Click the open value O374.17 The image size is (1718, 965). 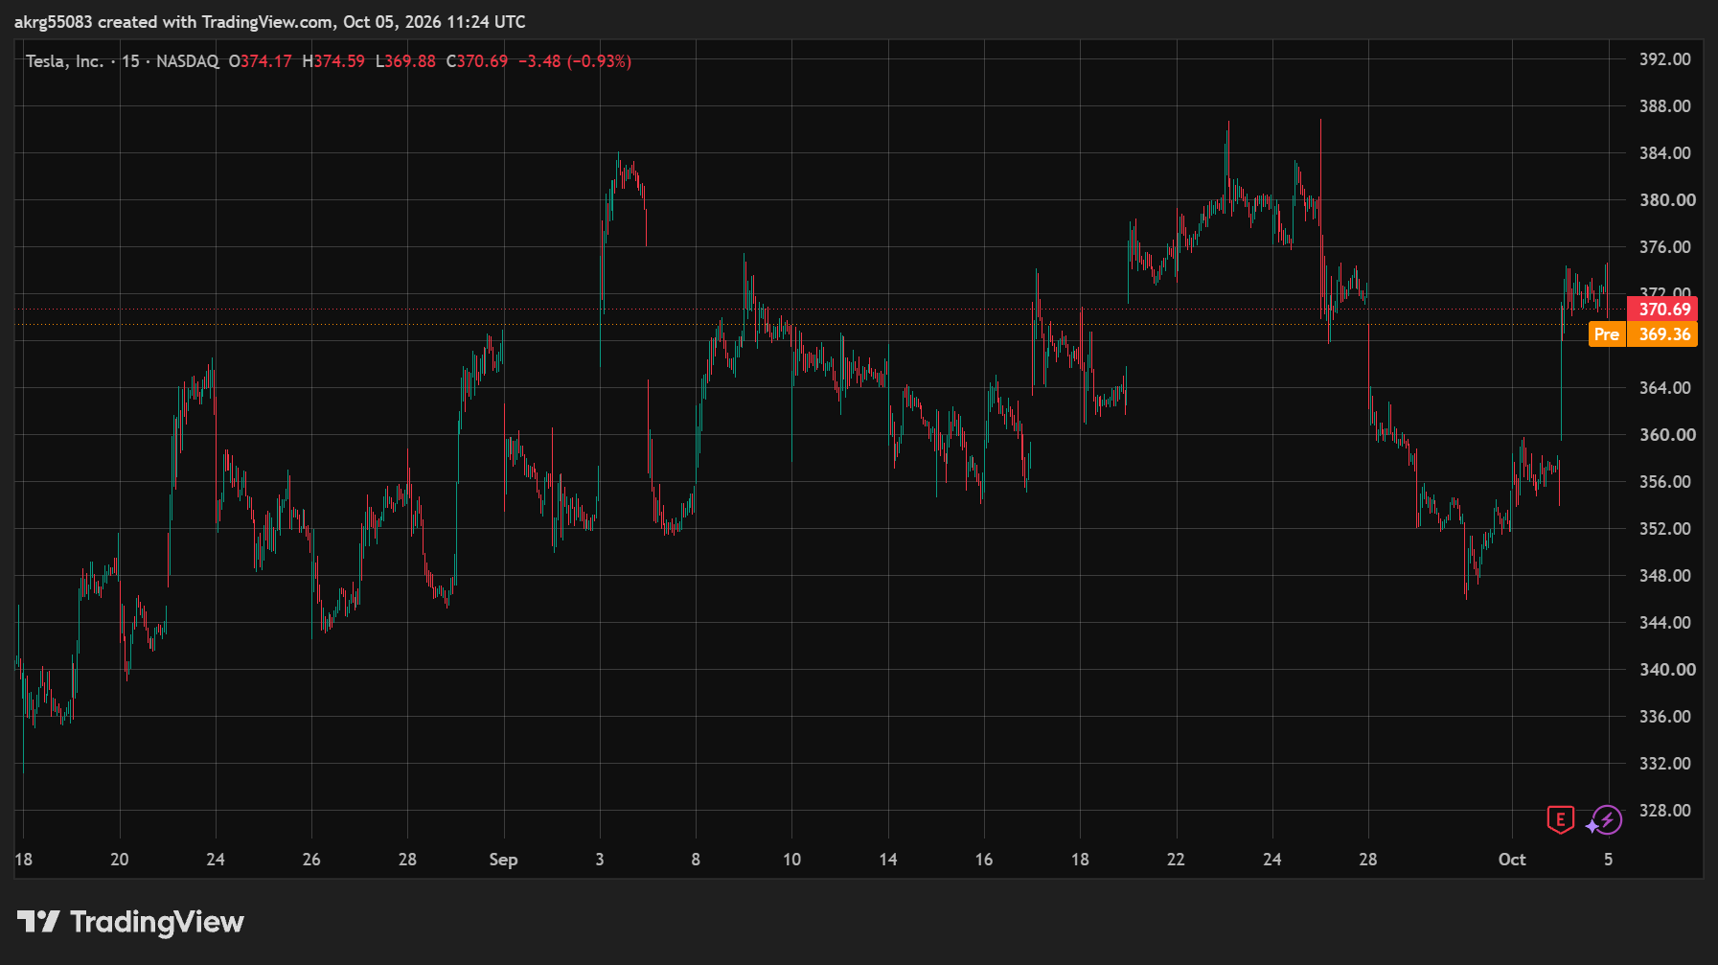click(260, 61)
